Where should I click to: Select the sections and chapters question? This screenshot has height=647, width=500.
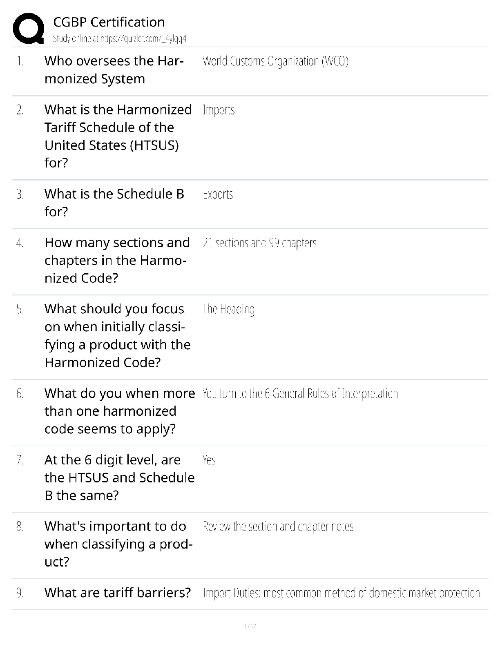tap(117, 260)
